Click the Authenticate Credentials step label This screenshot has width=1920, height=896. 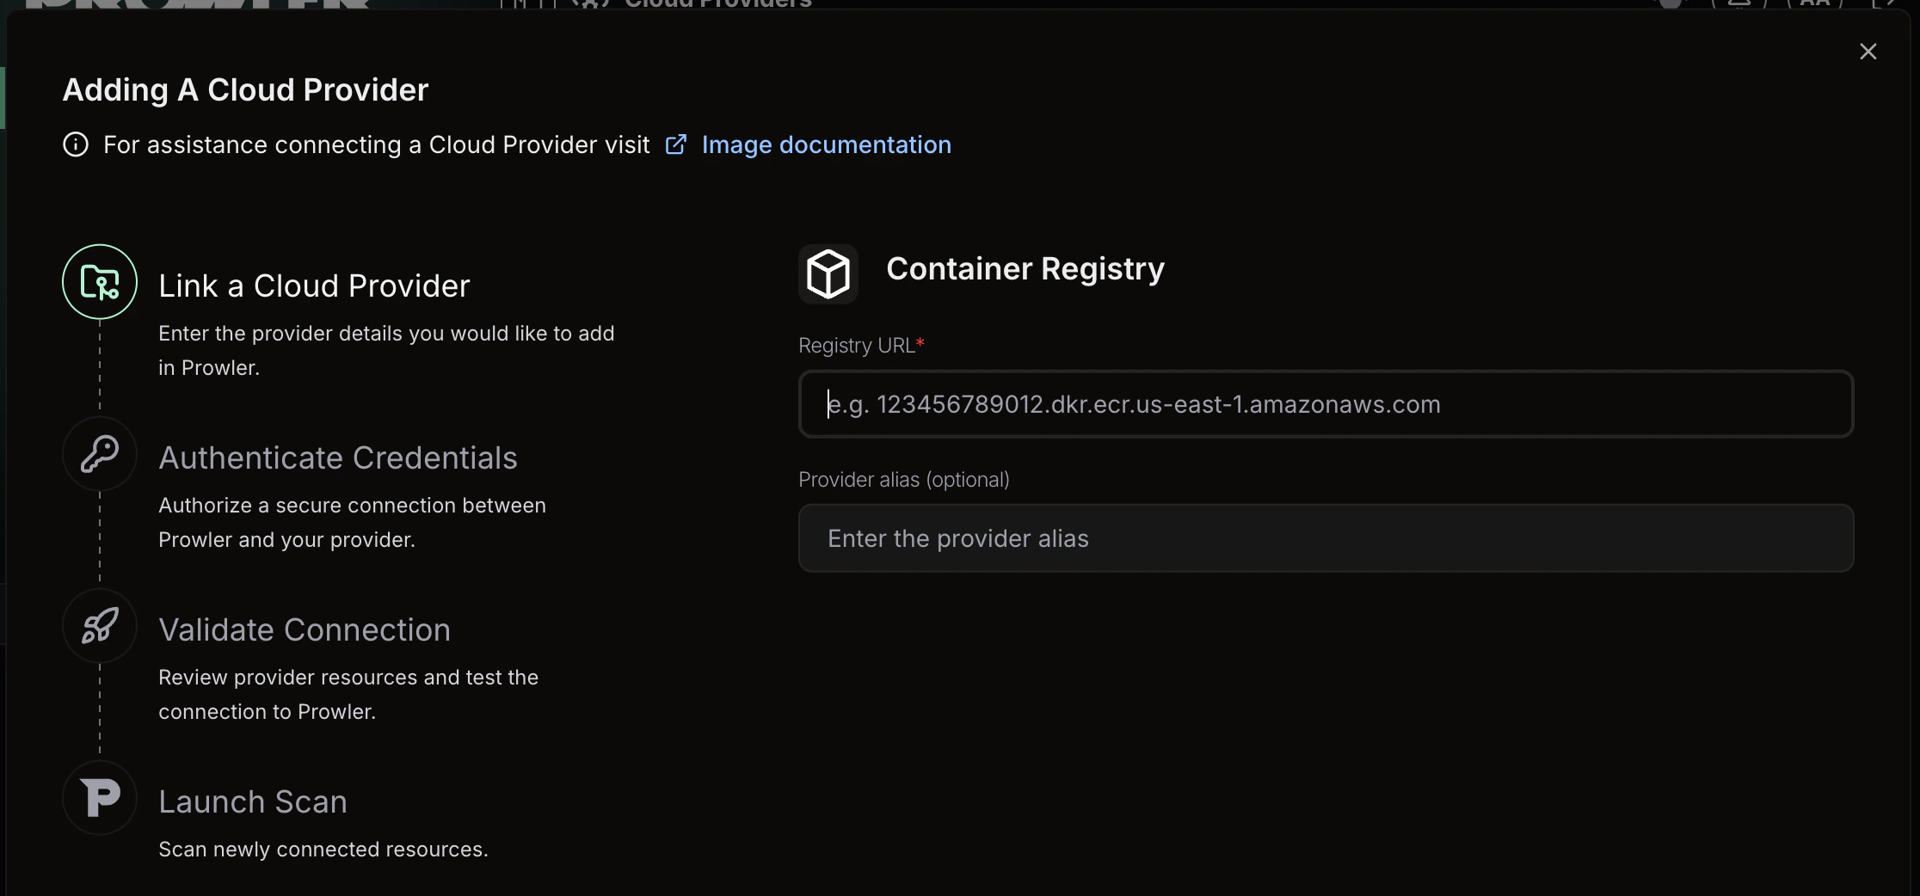click(x=337, y=457)
